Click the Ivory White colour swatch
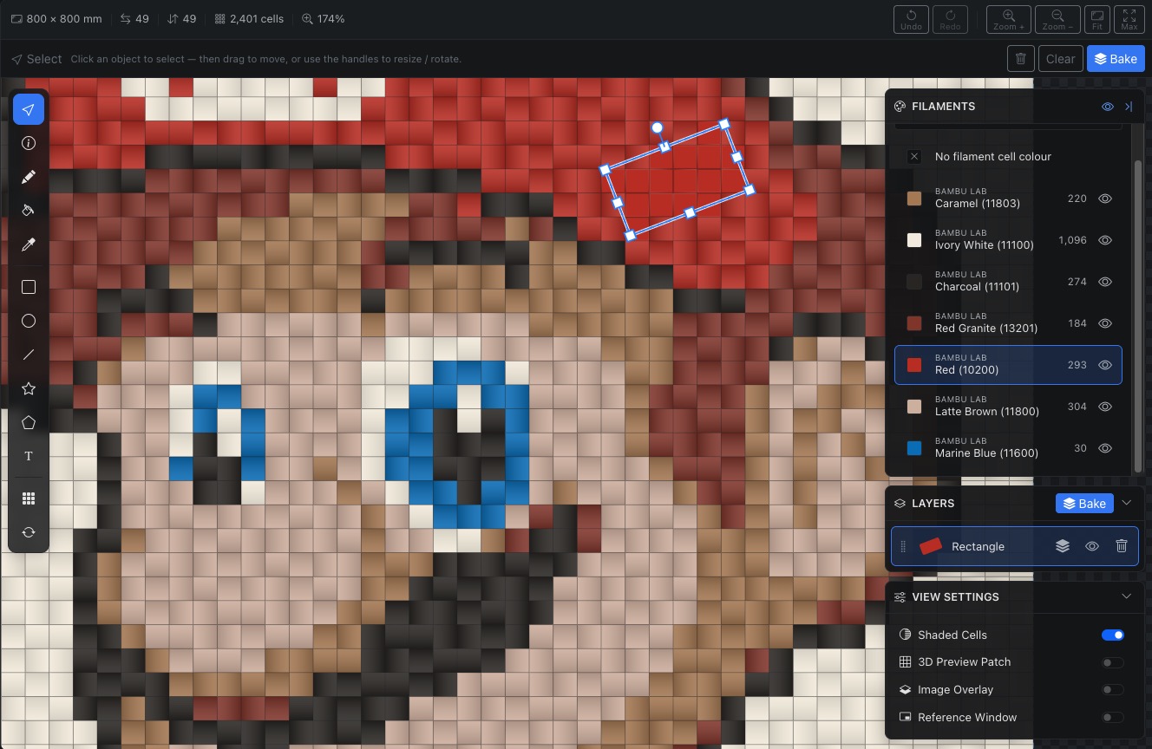This screenshot has height=749, width=1152. [x=914, y=240]
